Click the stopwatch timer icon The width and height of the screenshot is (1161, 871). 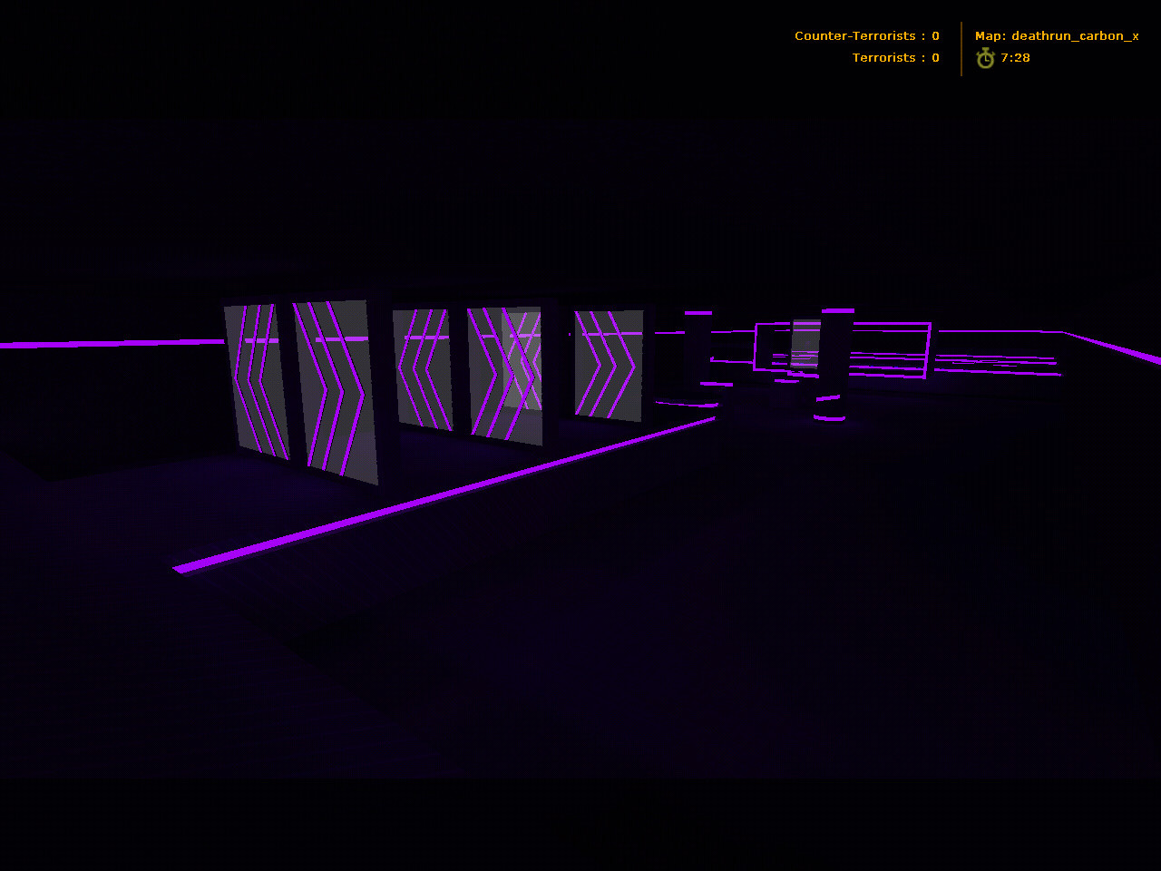pyautogui.click(x=985, y=58)
